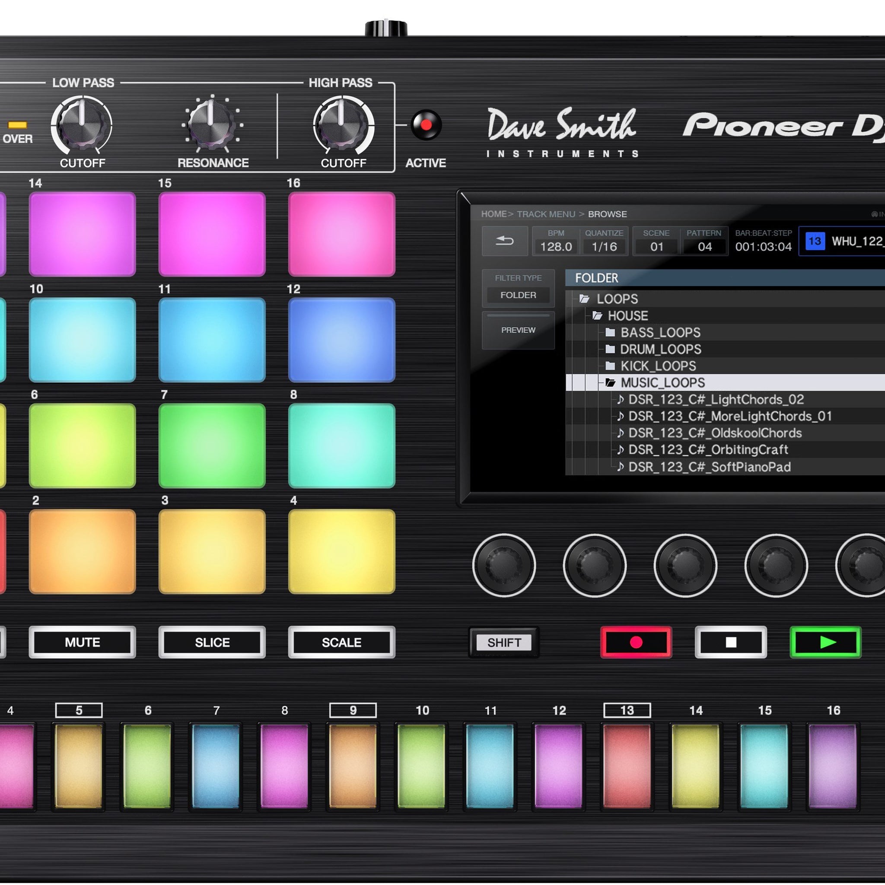
Task: Toggle step key 12
Action: pyautogui.click(x=559, y=766)
